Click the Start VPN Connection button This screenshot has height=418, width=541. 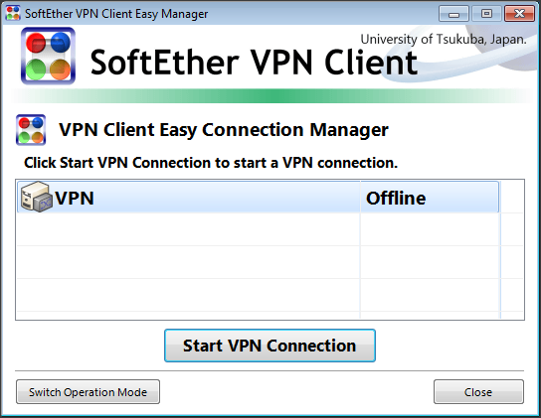pos(270,346)
